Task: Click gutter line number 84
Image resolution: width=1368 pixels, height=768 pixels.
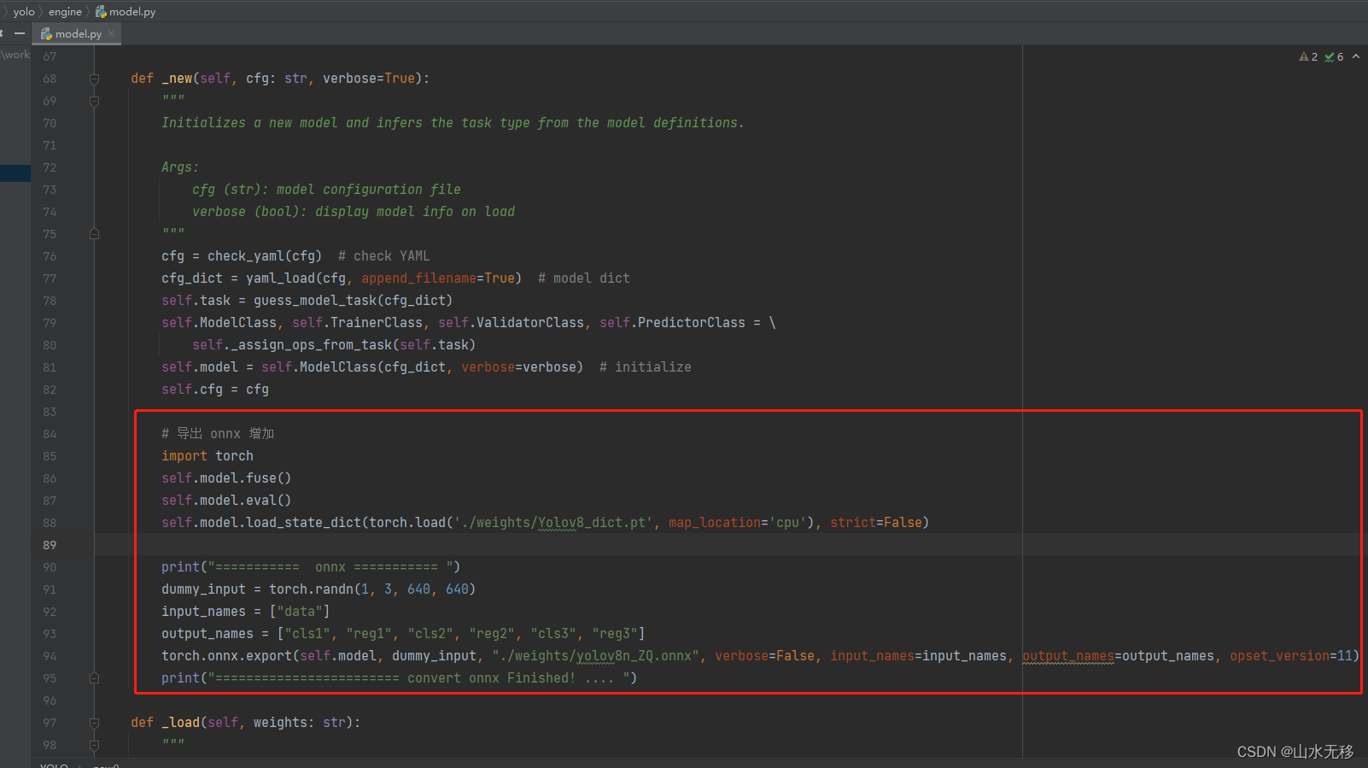Action: click(x=50, y=434)
